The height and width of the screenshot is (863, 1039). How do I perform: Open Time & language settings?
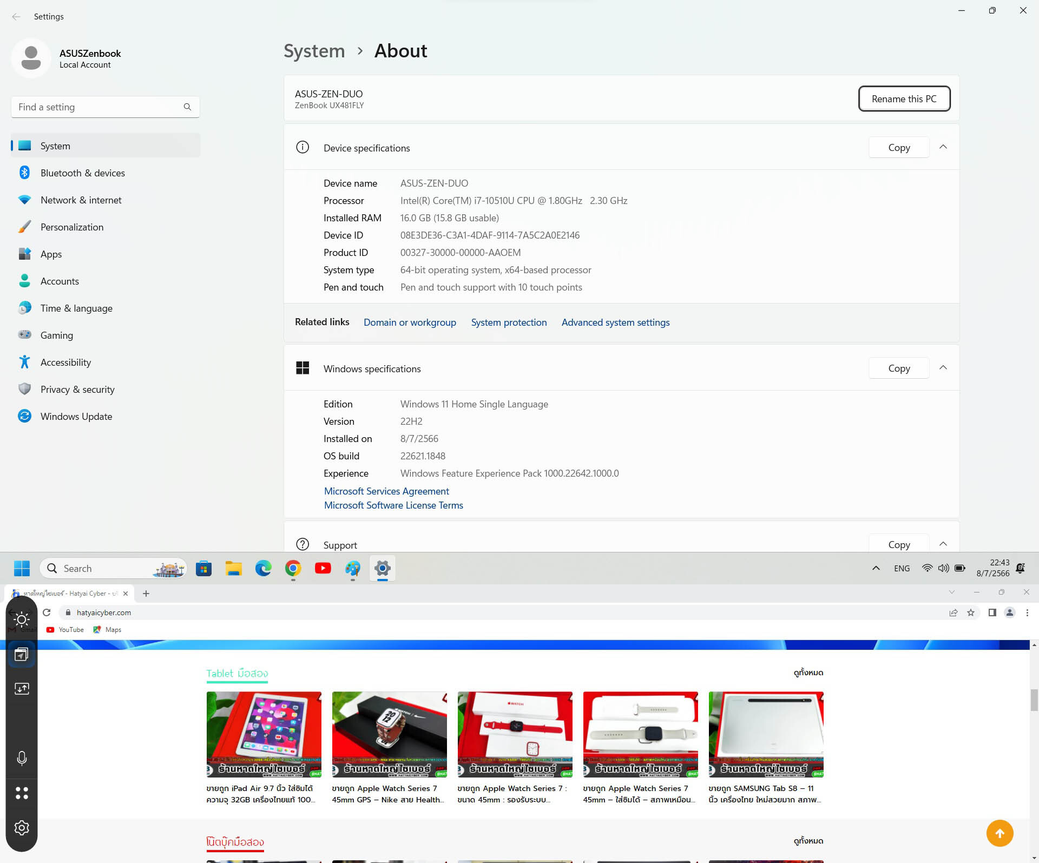pyautogui.click(x=106, y=308)
